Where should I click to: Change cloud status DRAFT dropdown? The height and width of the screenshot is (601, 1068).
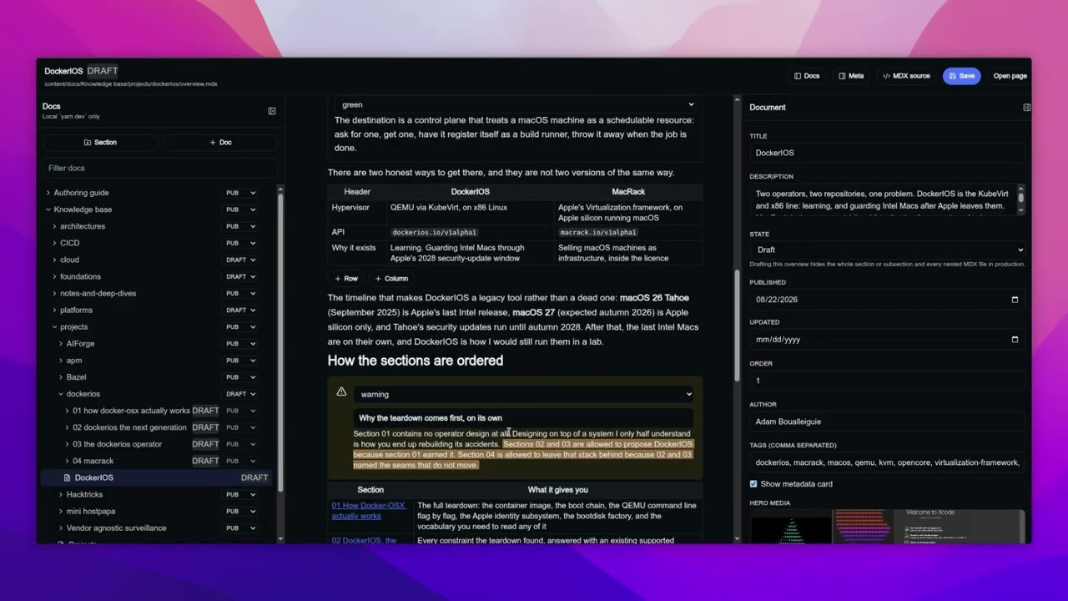240,260
